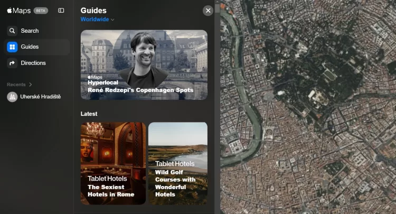Toggle the sidebar panel icon
The width and height of the screenshot is (396, 214).
61,11
